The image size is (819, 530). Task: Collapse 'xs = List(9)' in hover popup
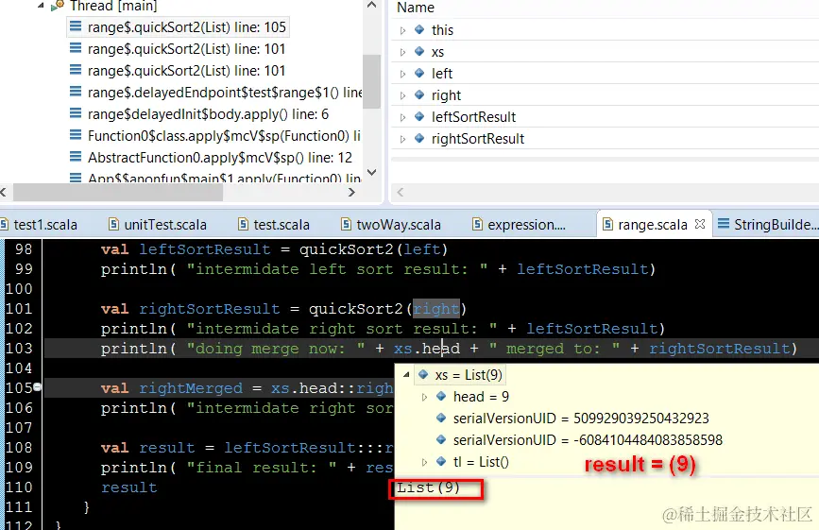click(x=406, y=375)
